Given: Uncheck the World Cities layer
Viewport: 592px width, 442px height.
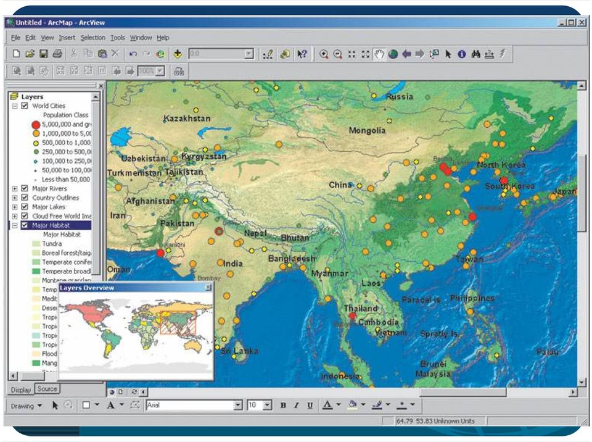Looking at the screenshot, I should pyautogui.click(x=25, y=106).
